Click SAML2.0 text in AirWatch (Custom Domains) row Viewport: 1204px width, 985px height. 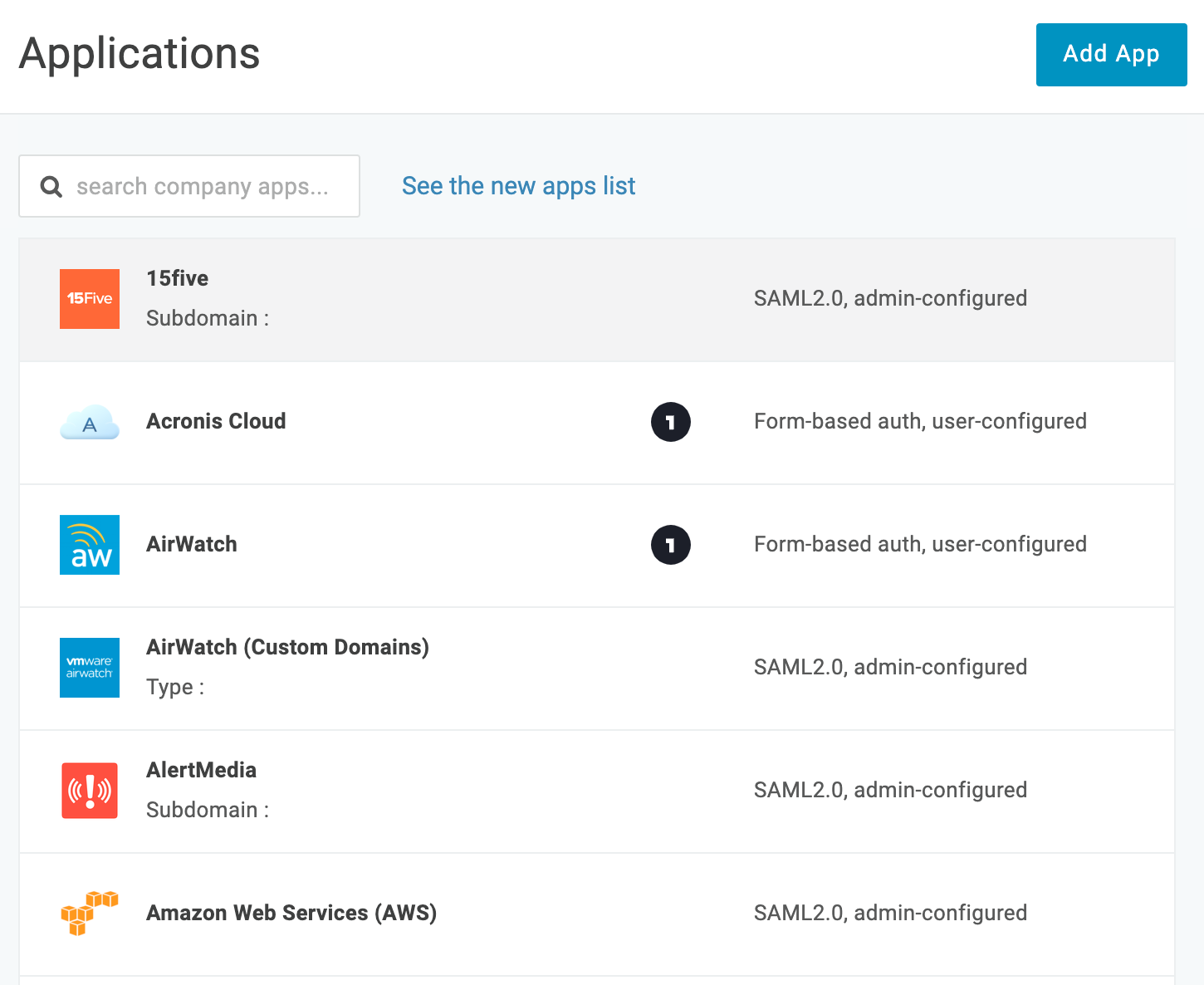click(x=890, y=667)
